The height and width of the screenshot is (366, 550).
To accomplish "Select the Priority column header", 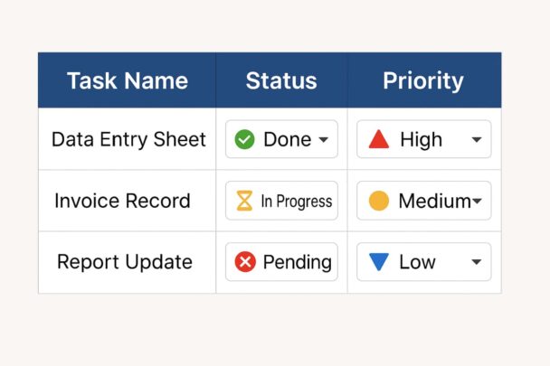I will tap(423, 80).
